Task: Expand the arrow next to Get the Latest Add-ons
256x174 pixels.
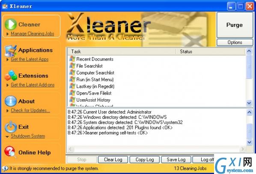Action: click(7, 85)
